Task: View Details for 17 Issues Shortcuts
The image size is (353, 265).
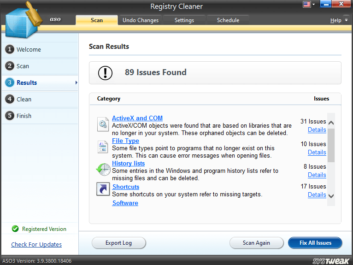Action: pos(317,195)
